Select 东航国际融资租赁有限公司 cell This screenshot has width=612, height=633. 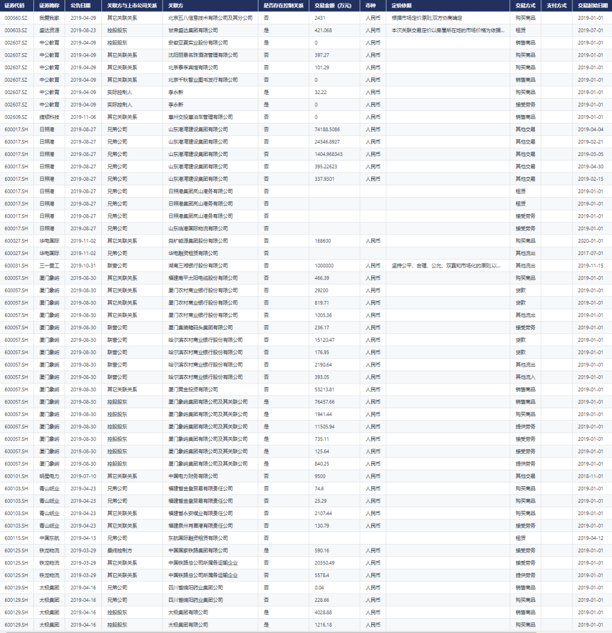click(198, 538)
